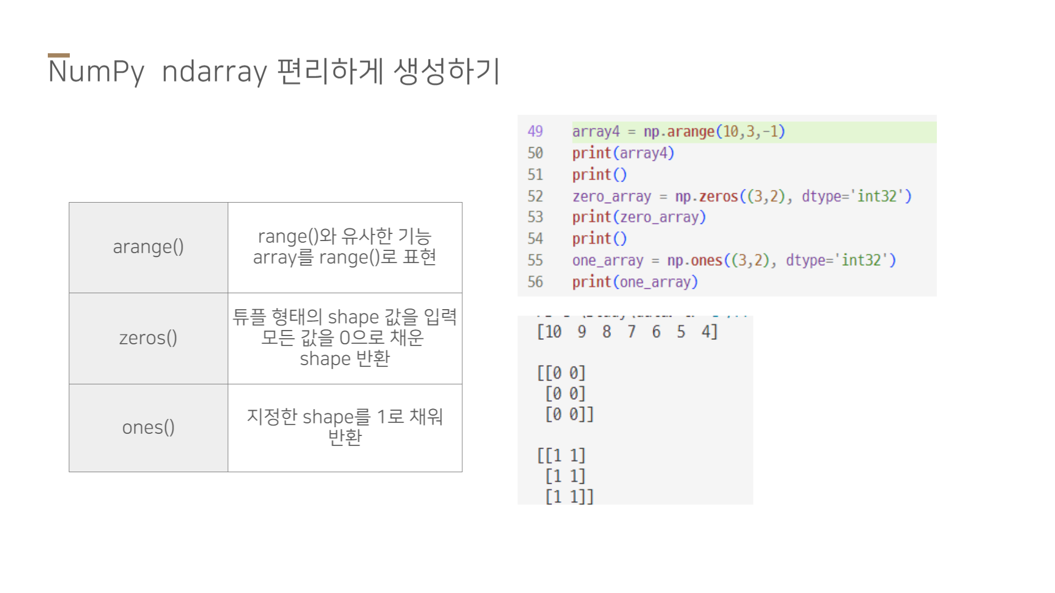The height and width of the screenshot is (593, 1055).
Task: Click the zeros array output block
Action: pyautogui.click(x=565, y=394)
